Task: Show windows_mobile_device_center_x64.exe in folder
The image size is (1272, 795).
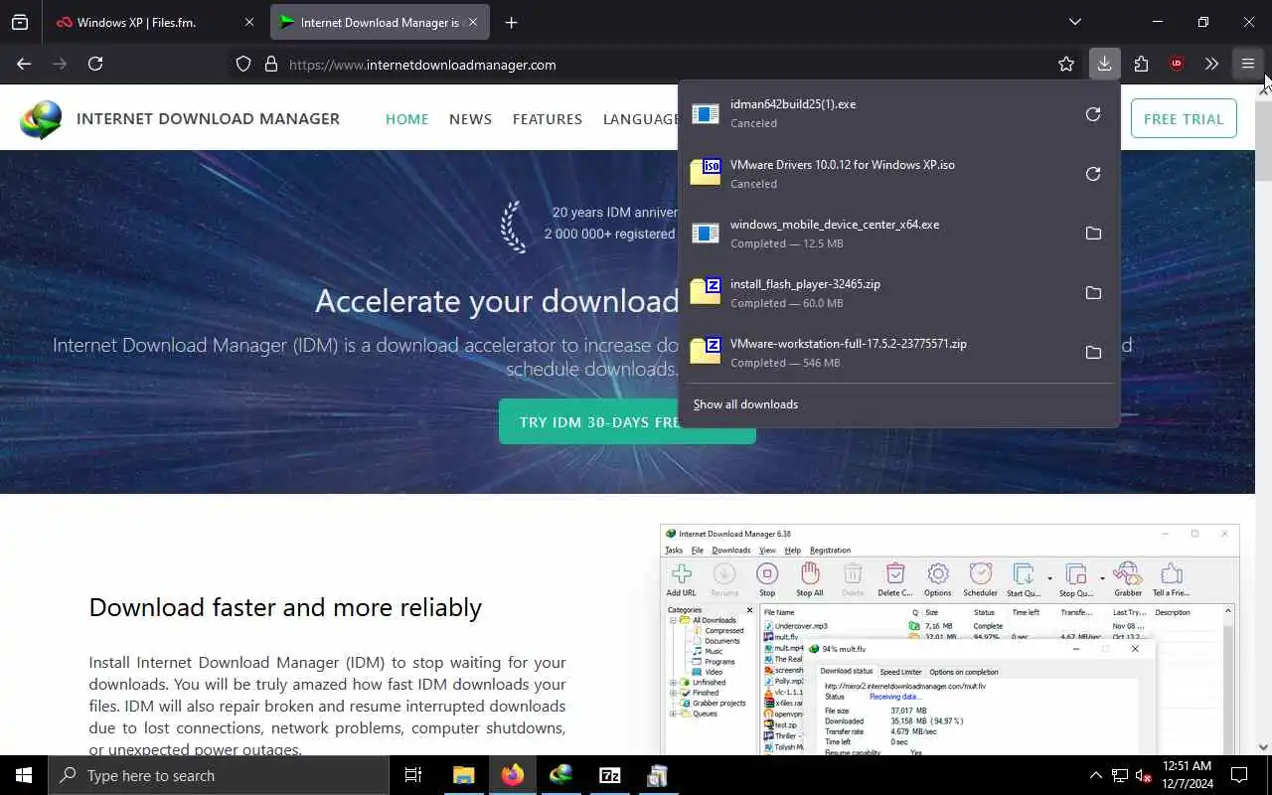Action: 1093,234
